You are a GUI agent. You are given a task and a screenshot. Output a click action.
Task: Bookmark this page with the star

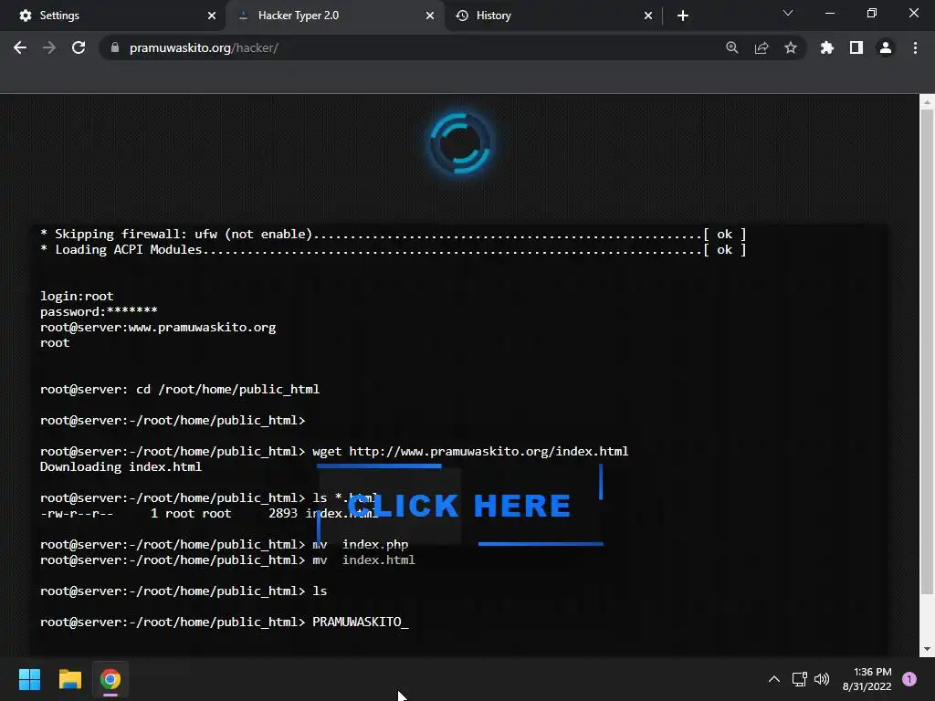pos(791,47)
